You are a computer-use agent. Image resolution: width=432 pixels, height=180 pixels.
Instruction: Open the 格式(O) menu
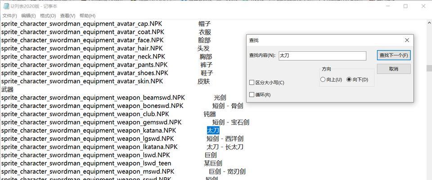click(x=48, y=16)
